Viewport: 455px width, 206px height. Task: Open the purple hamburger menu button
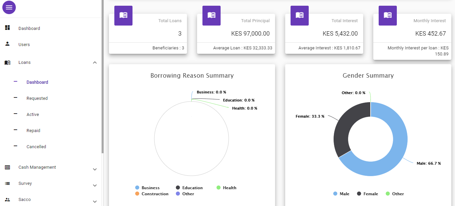(9, 7)
